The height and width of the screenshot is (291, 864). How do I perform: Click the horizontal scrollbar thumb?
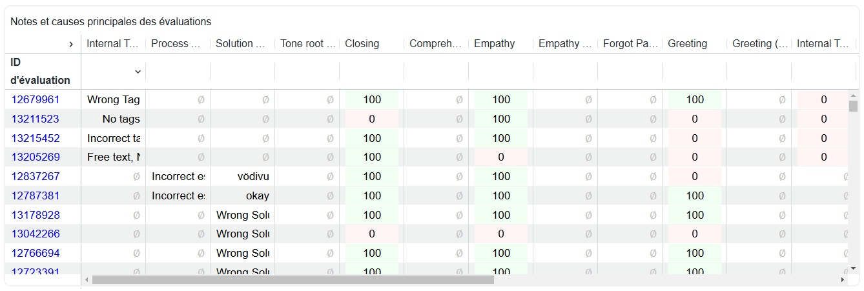tap(293, 280)
